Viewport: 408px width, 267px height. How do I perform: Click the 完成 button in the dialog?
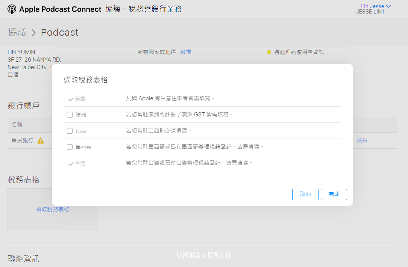tap(334, 194)
